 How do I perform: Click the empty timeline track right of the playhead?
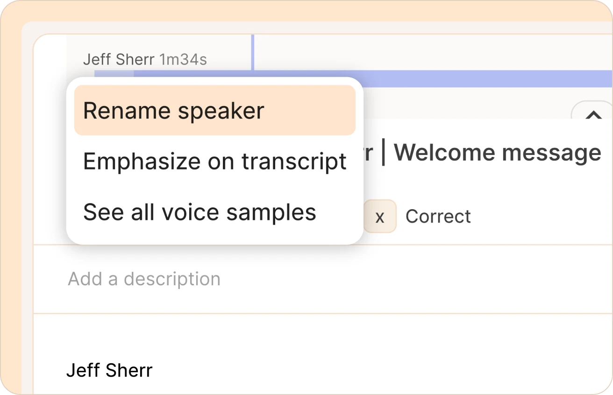tap(432, 52)
